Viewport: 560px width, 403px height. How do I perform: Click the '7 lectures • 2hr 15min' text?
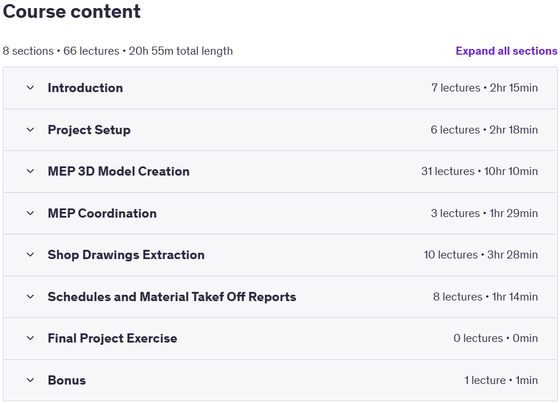pos(484,88)
